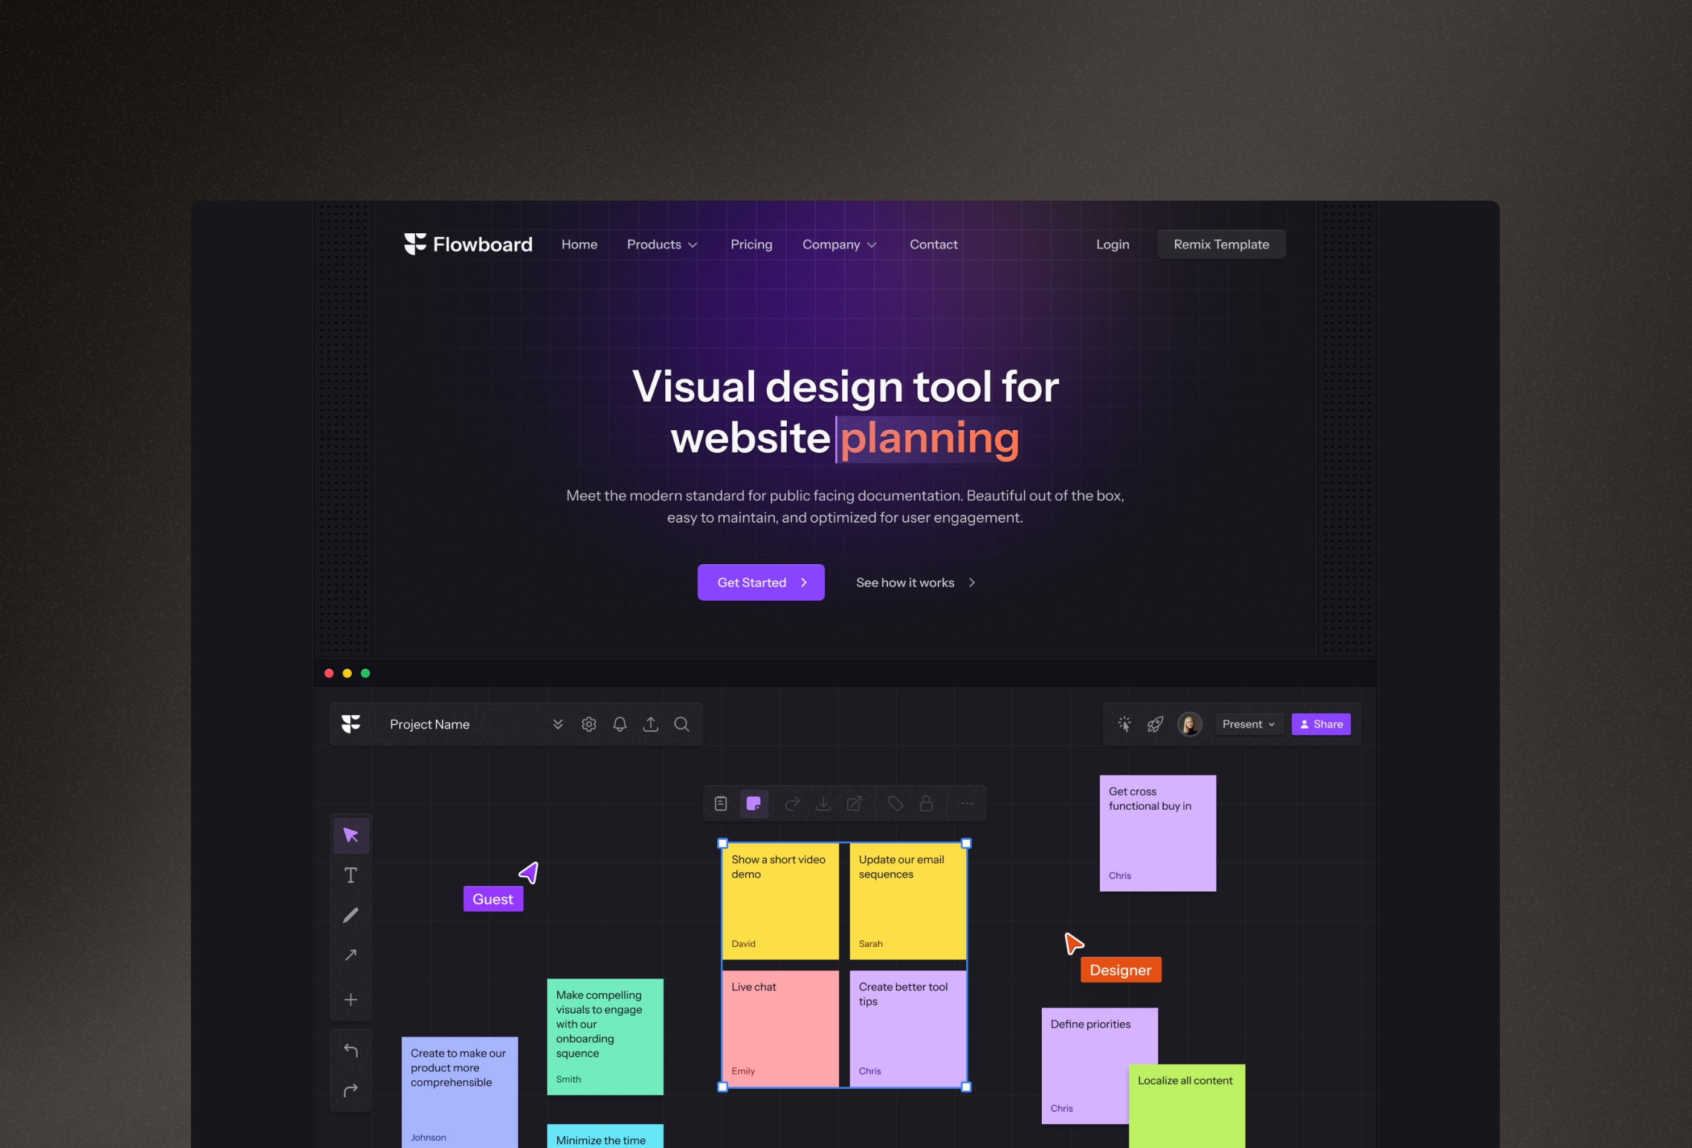Select the arrow pointer tool

coord(351,835)
